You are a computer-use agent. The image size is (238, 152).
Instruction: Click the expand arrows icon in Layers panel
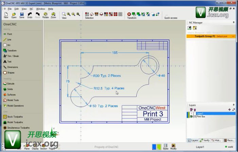click(234, 110)
